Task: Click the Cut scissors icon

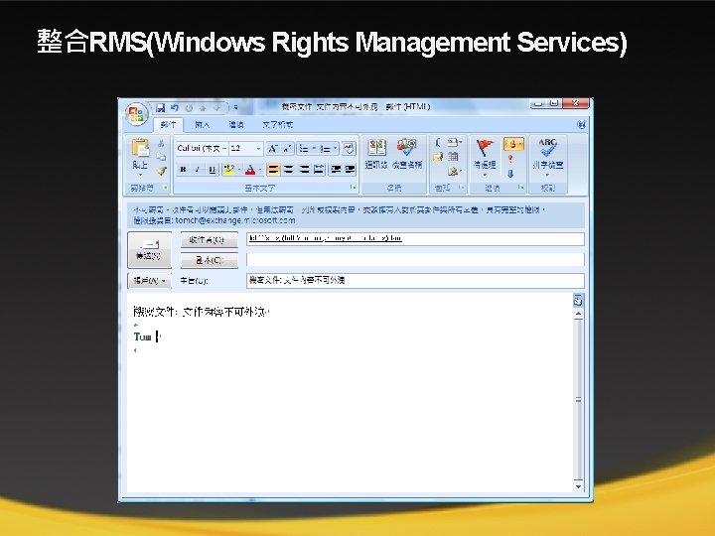Action: coord(161,144)
